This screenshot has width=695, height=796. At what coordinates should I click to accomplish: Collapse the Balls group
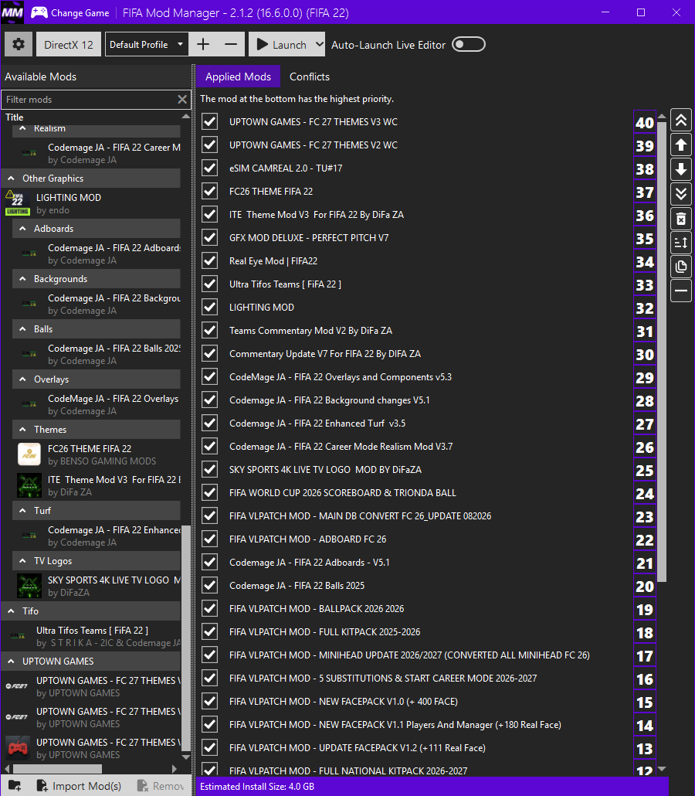tap(23, 329)
